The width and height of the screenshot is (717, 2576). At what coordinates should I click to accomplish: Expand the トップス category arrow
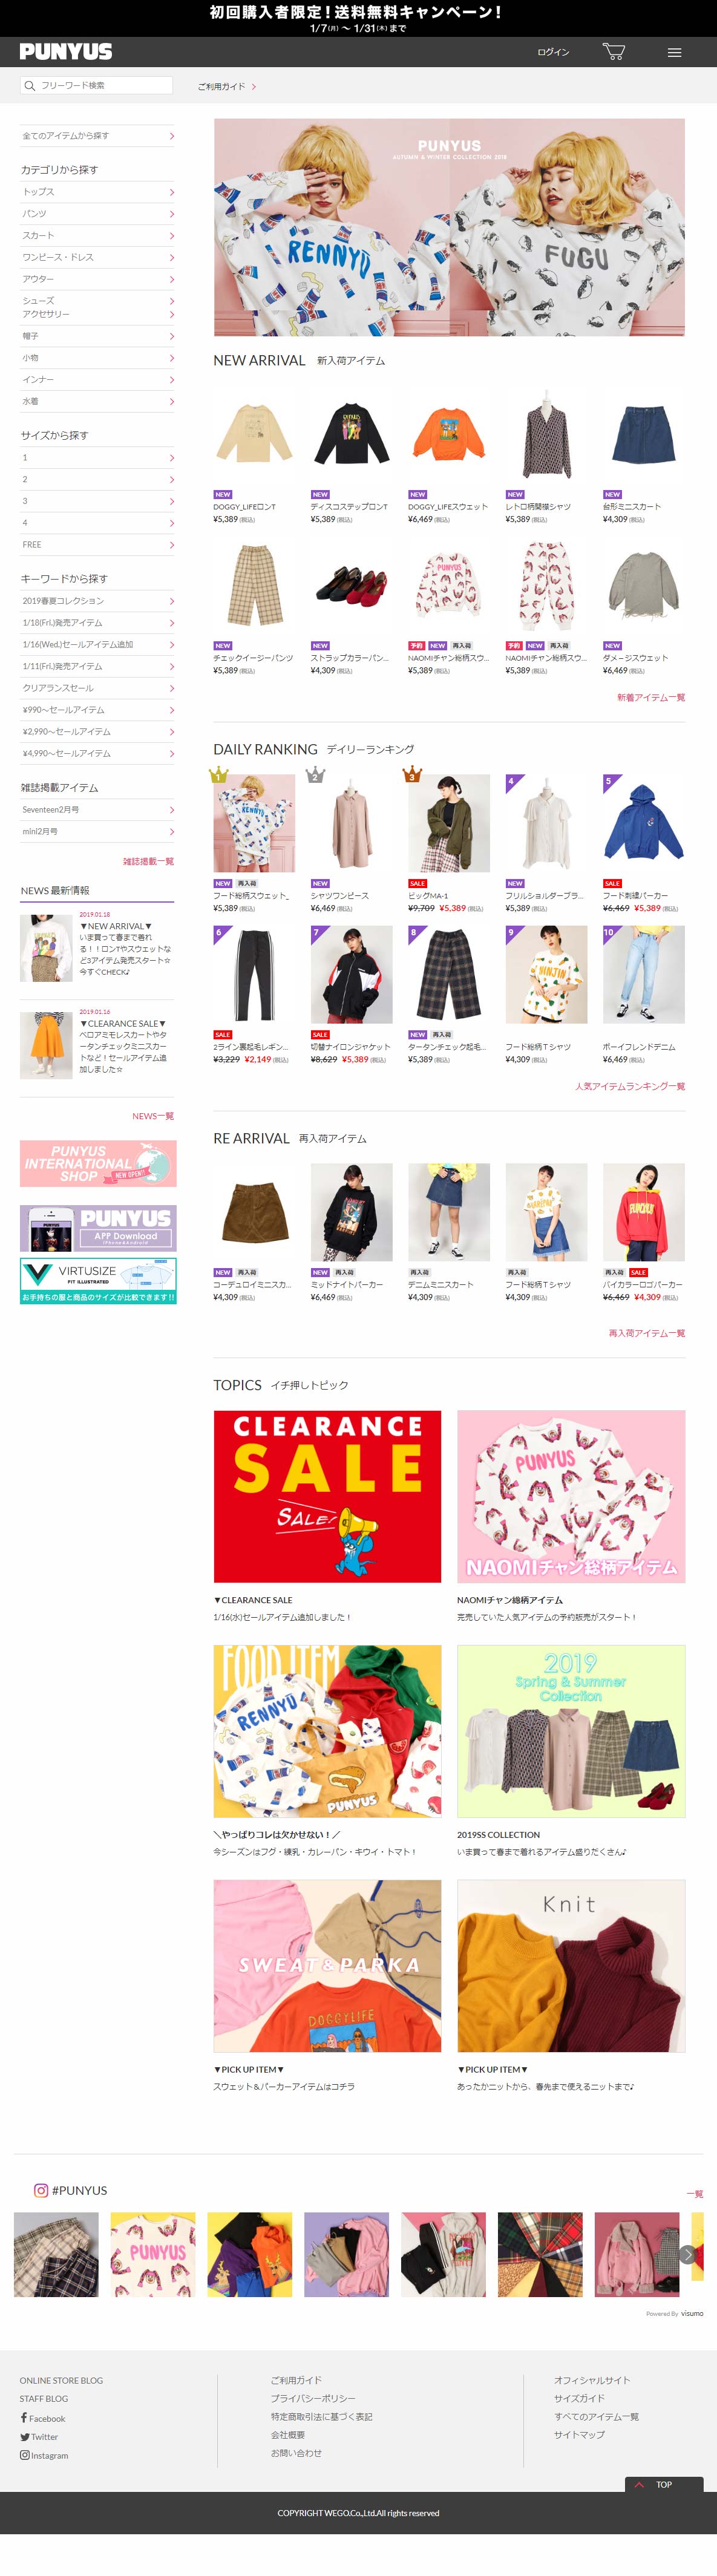(172, 192)
